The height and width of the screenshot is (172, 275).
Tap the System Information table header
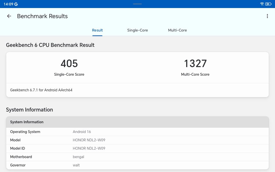(x=137, y=122)
